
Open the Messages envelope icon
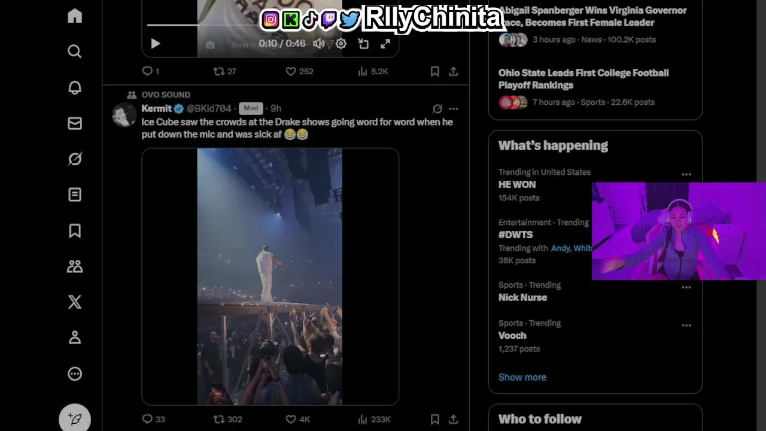(x=75, y=123)
